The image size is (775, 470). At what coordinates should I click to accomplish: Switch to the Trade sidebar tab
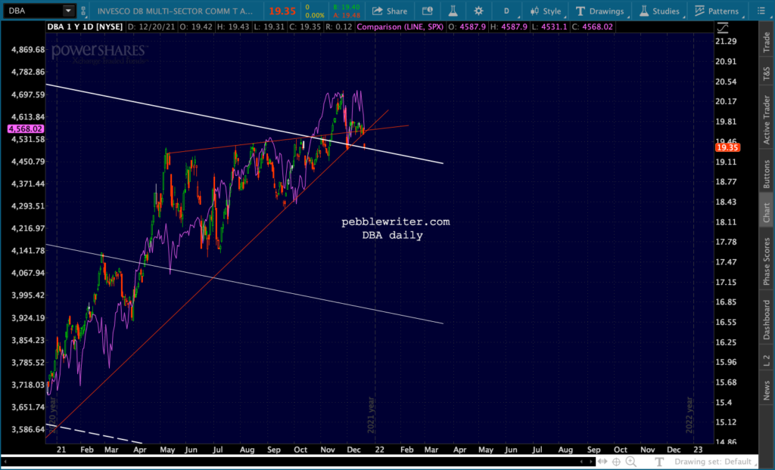pos(767,42)
